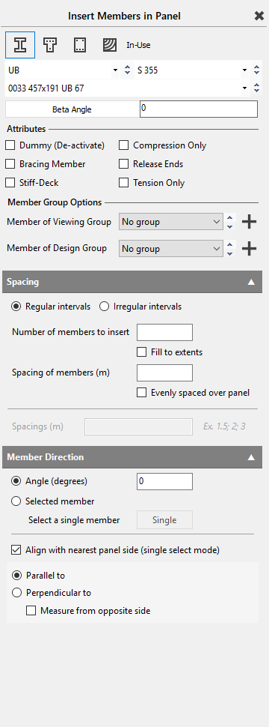The height and width of the screenshot is (727, 269).
Task: Add new design group with plus icon
Action: click(249, 249)
